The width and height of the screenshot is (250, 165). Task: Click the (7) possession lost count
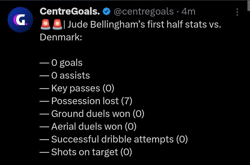pos(127,101)
